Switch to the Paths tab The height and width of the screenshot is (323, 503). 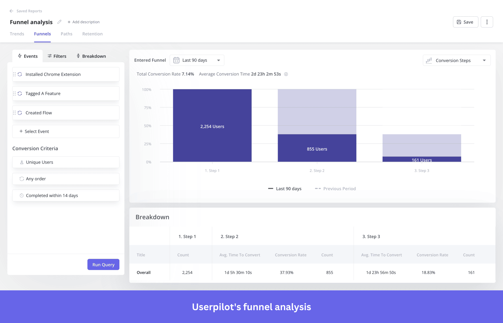pyautogui.click(x=66, y=34)
